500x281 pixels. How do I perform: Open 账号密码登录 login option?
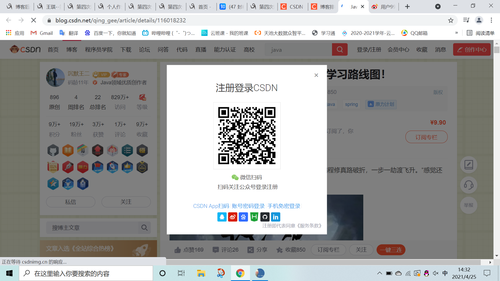point(248,206)
